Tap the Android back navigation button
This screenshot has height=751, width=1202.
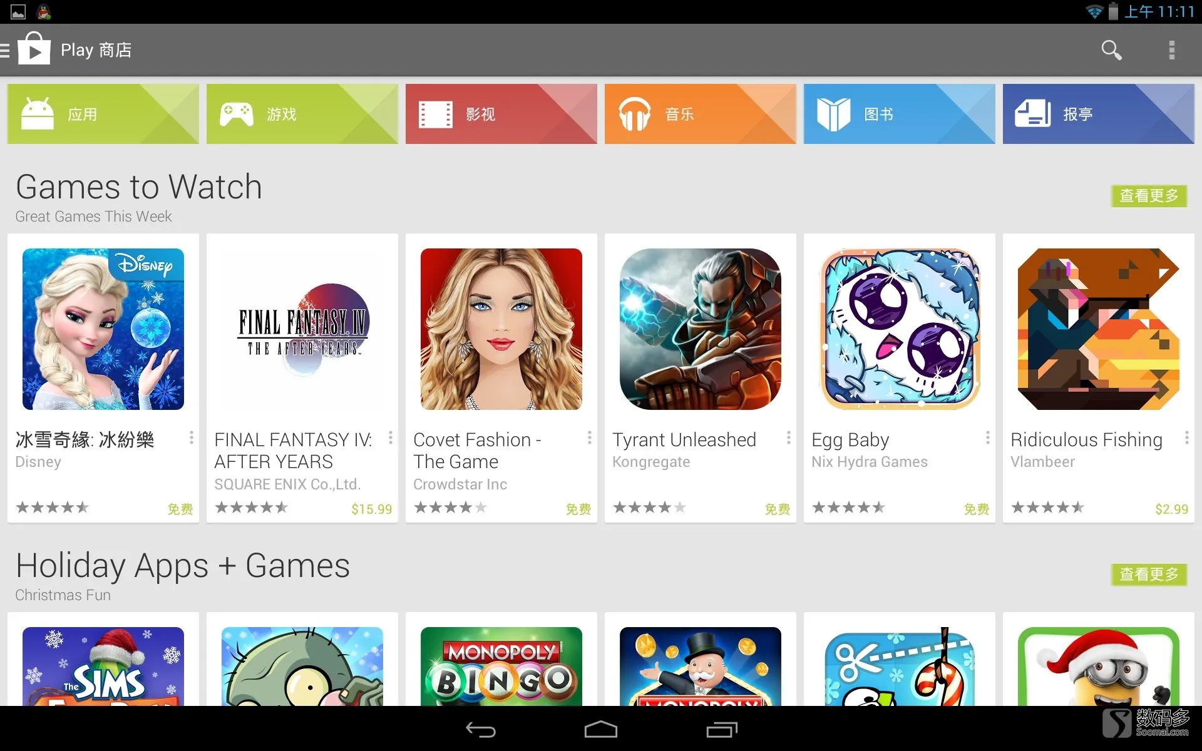coord(481,730)
